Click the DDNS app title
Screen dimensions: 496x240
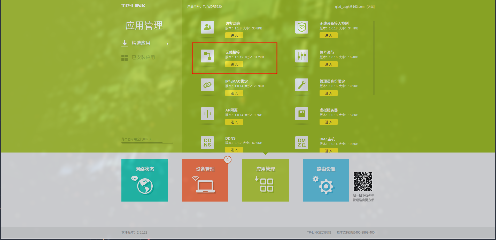pos(230,138)
